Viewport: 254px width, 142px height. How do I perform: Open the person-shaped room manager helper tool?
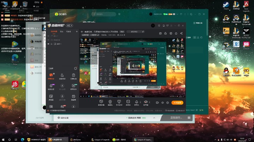pos(62,76)
